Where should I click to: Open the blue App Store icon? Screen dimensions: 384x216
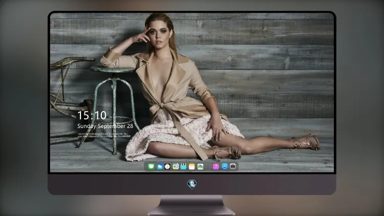(x=225, y=166)
